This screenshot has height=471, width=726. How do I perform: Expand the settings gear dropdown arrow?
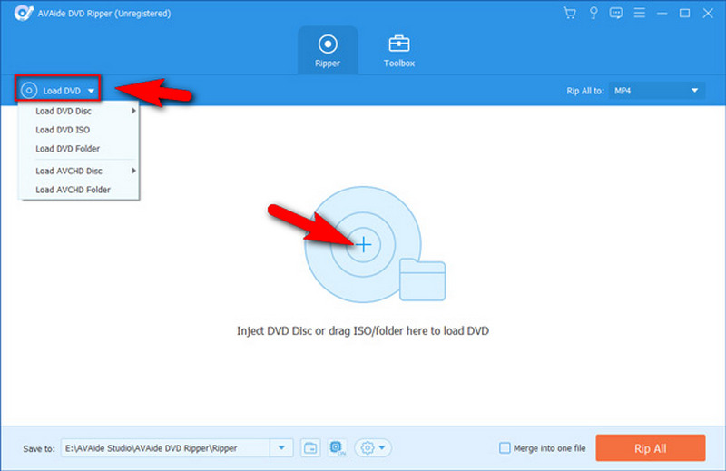coord(382,447)
